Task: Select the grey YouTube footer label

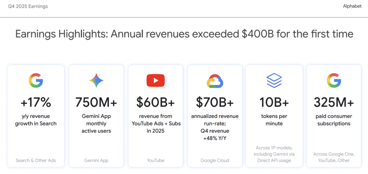Action: (x=155, y=160)
